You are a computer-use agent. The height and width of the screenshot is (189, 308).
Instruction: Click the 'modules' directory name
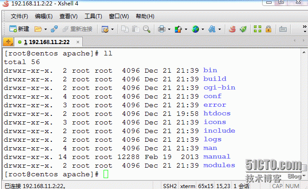[219, 165]
